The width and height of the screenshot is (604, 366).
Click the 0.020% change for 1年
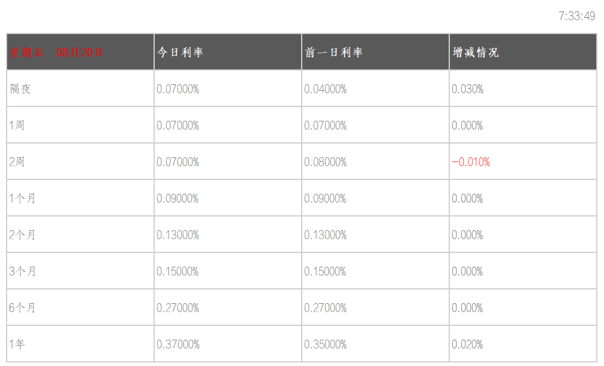pyautogui.click(x=468, y=344)
